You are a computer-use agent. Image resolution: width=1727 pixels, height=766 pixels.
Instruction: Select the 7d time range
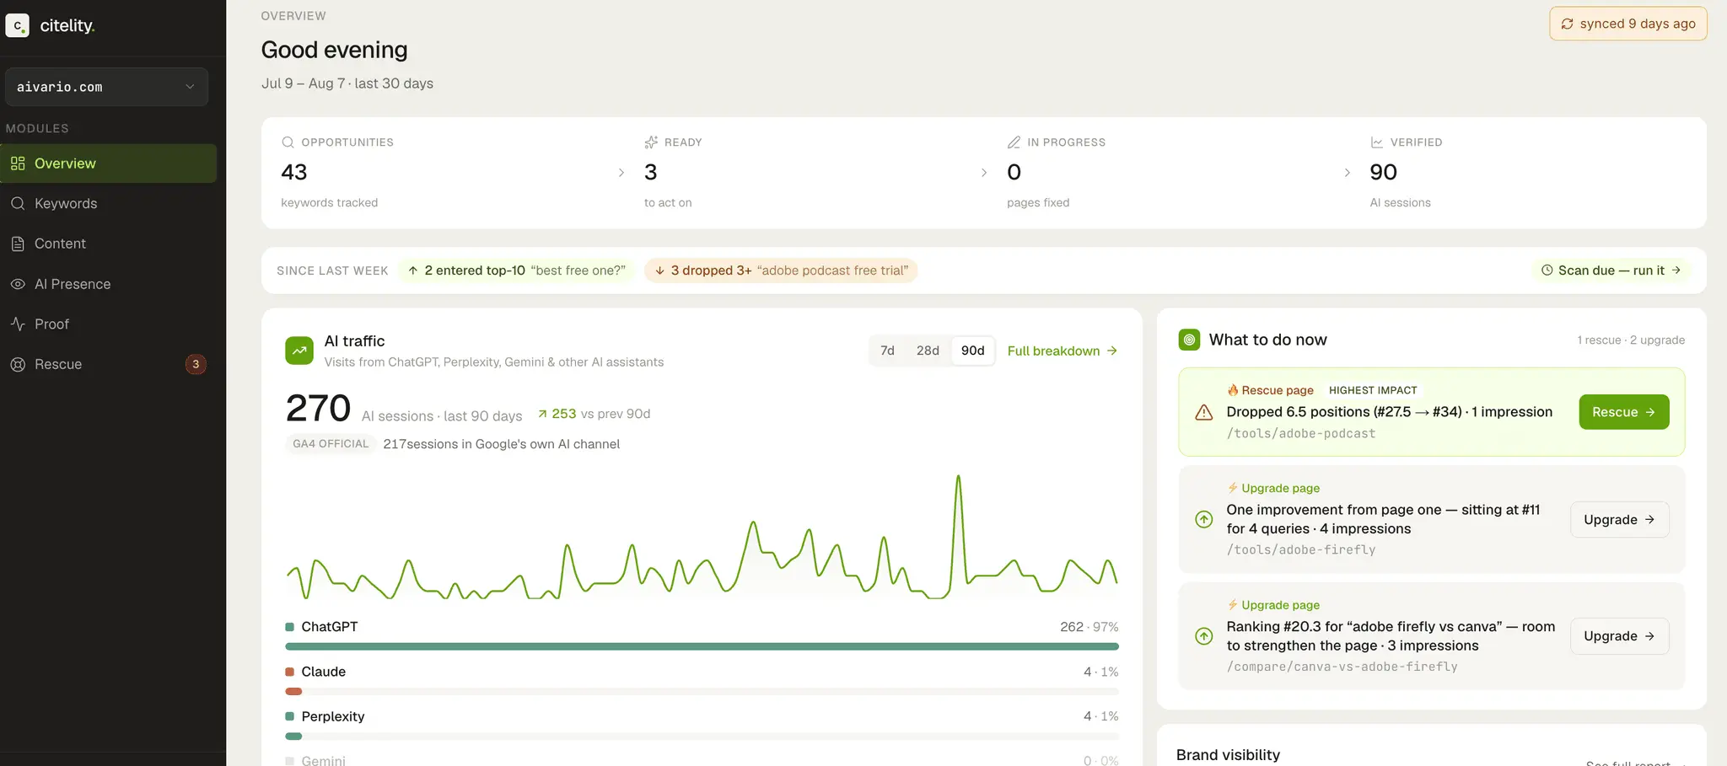tap(887, 351)
